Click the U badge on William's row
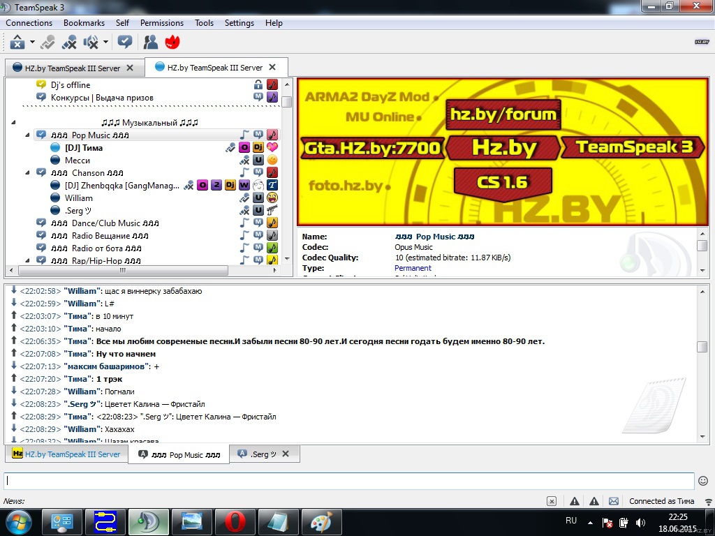715x536 pixels. (x=258, y=198)
